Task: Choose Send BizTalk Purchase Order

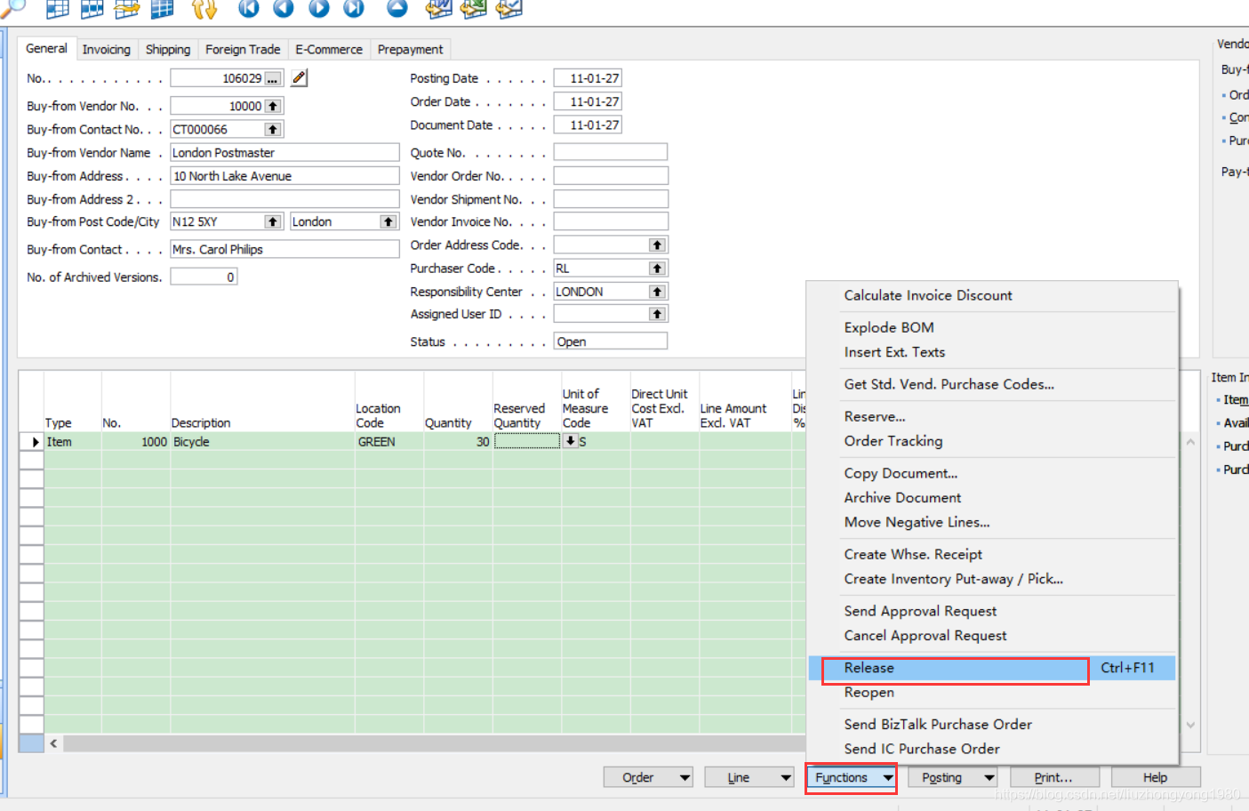Action: click(x=992, y=725)
